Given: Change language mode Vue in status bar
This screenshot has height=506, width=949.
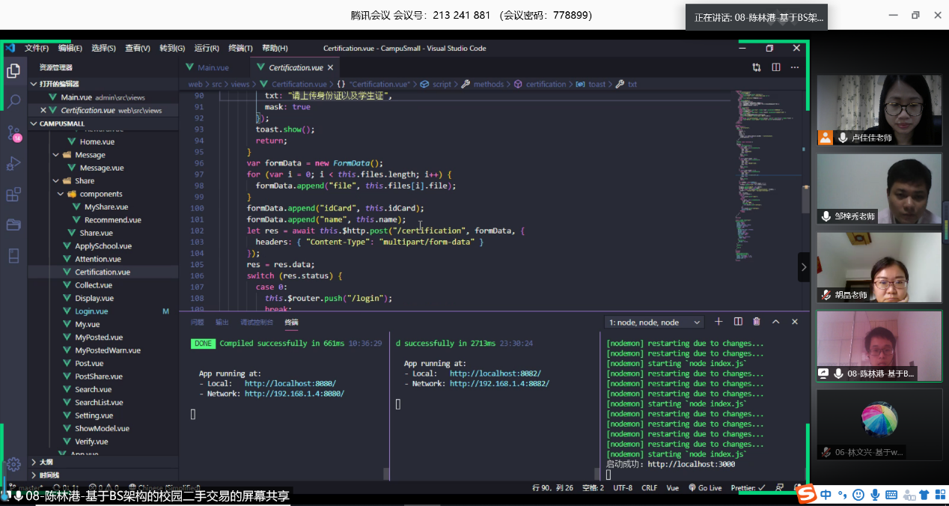Looking at the screenshot, I should pyautogui.click(x=672, y=487).
